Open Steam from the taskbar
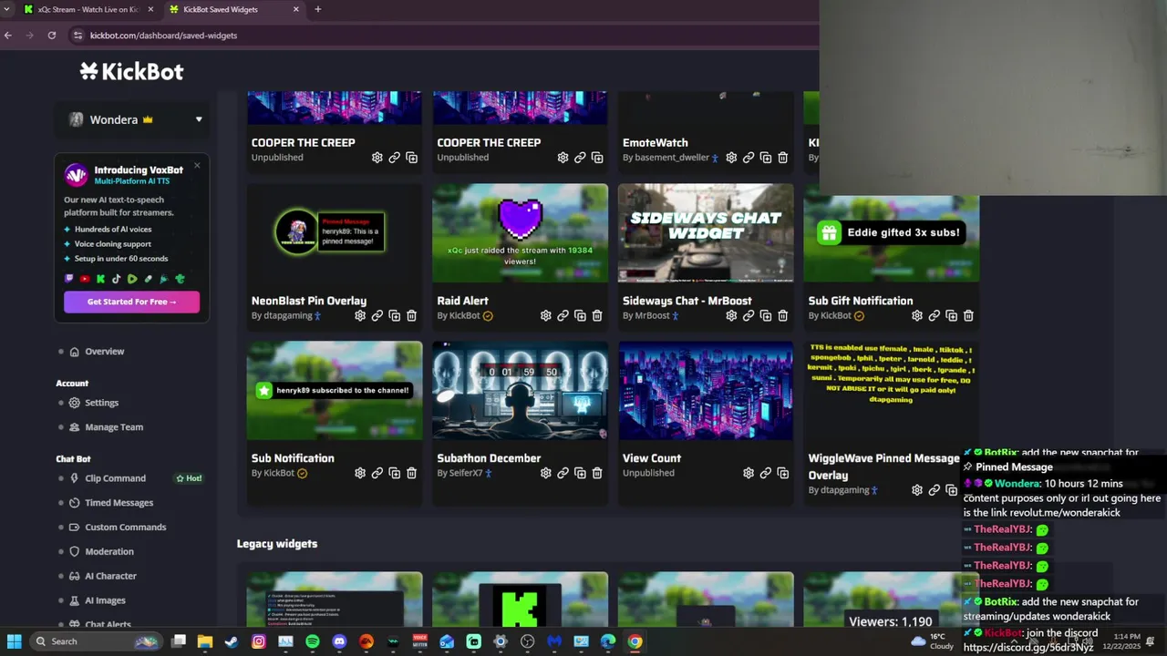 point(232,641)
